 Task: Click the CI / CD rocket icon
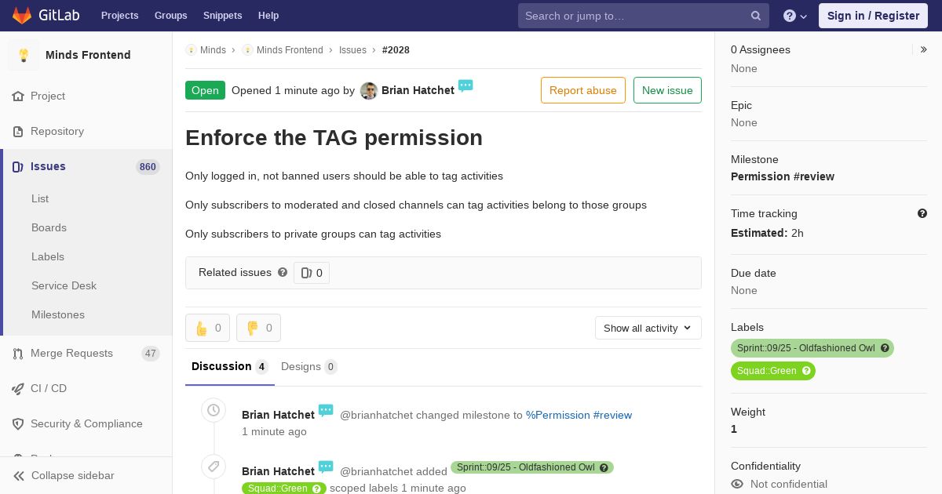[18, 389]
